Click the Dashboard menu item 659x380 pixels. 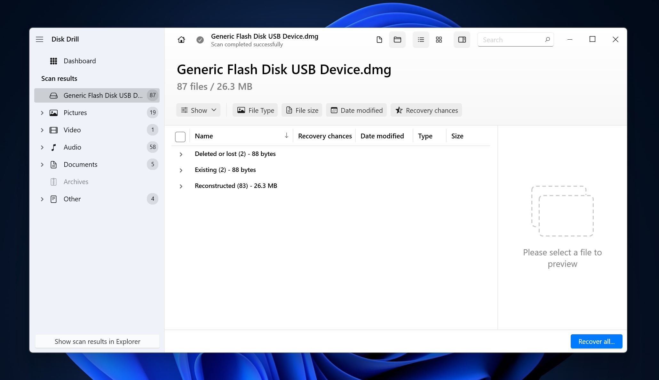[x=80, y=61]
